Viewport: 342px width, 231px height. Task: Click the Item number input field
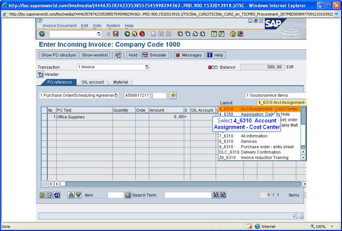(116, 195)
